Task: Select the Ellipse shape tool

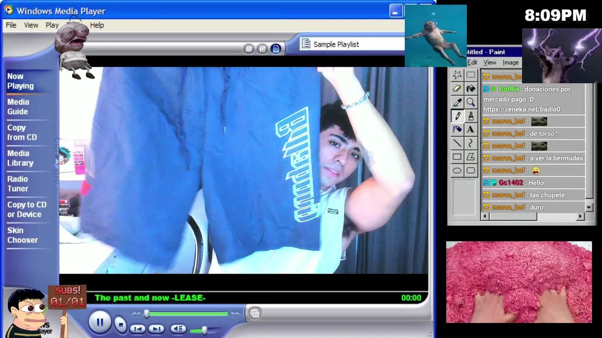Action: click(457, 170)
